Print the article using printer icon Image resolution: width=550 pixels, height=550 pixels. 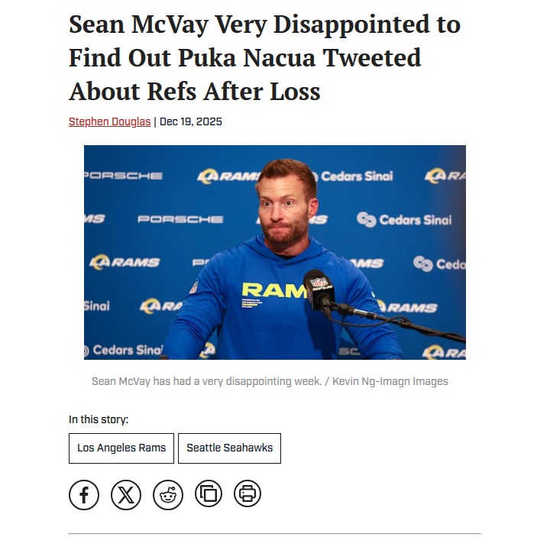pyautogui.click(x=247, y=494)
